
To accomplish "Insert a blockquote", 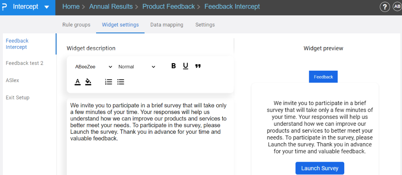I will [198, 66].
